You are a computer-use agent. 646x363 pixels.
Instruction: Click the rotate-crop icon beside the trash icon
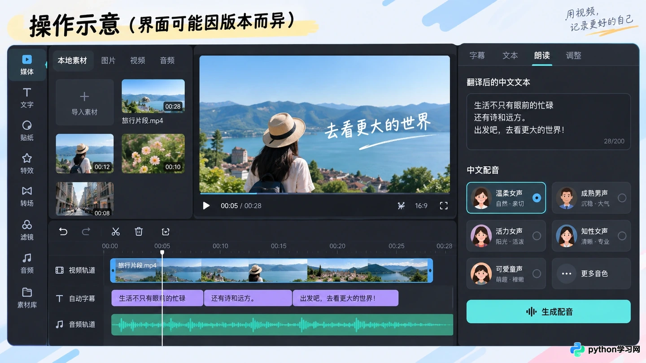coord(166,231)
